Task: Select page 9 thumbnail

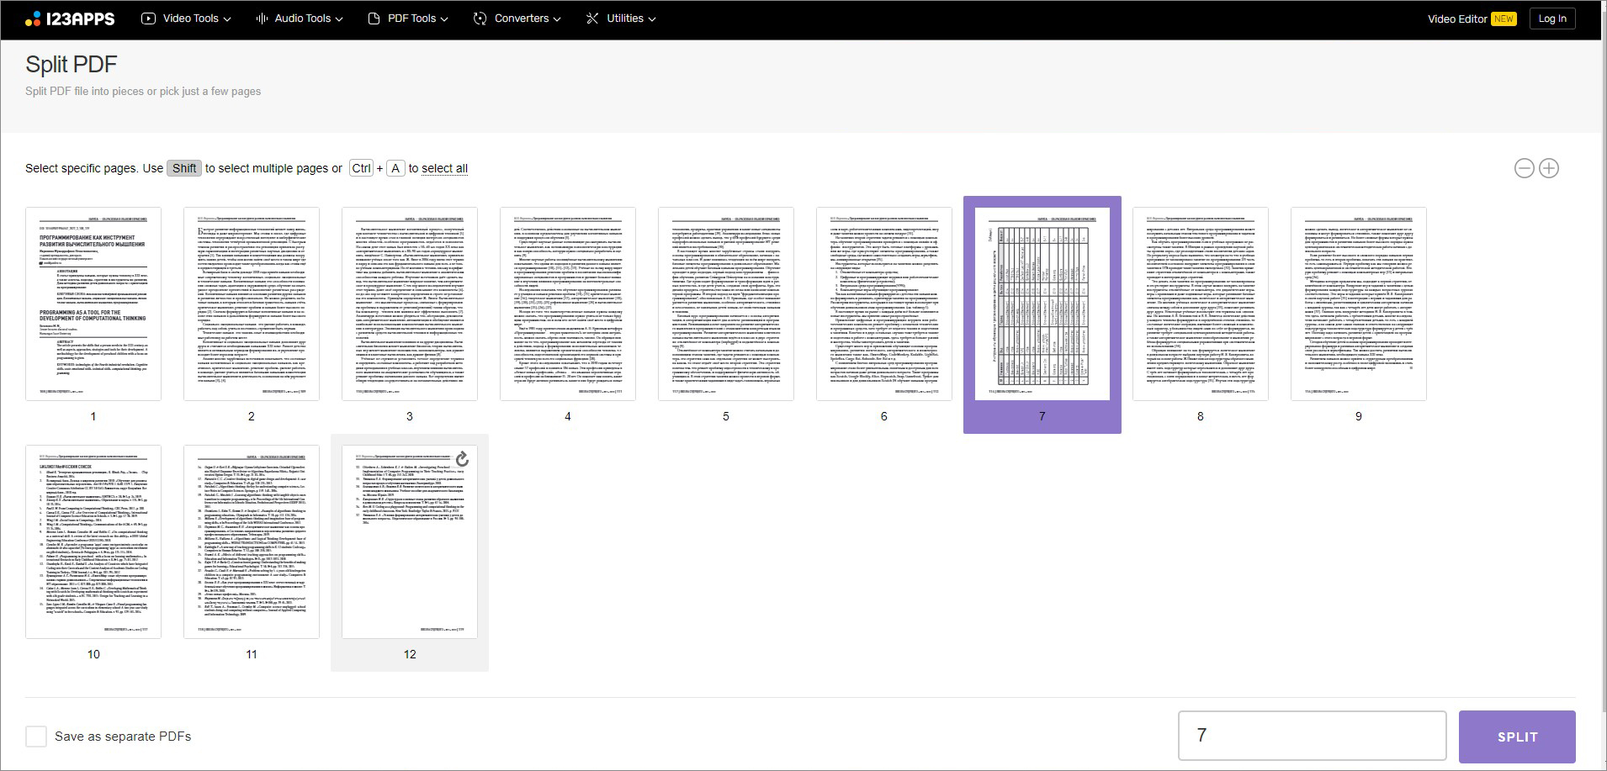Action: click(1359, 304)
